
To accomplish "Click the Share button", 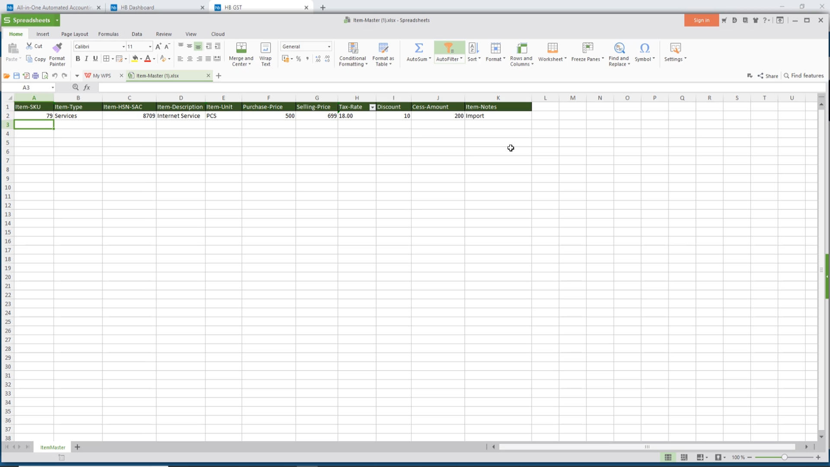I will point(768,76).
